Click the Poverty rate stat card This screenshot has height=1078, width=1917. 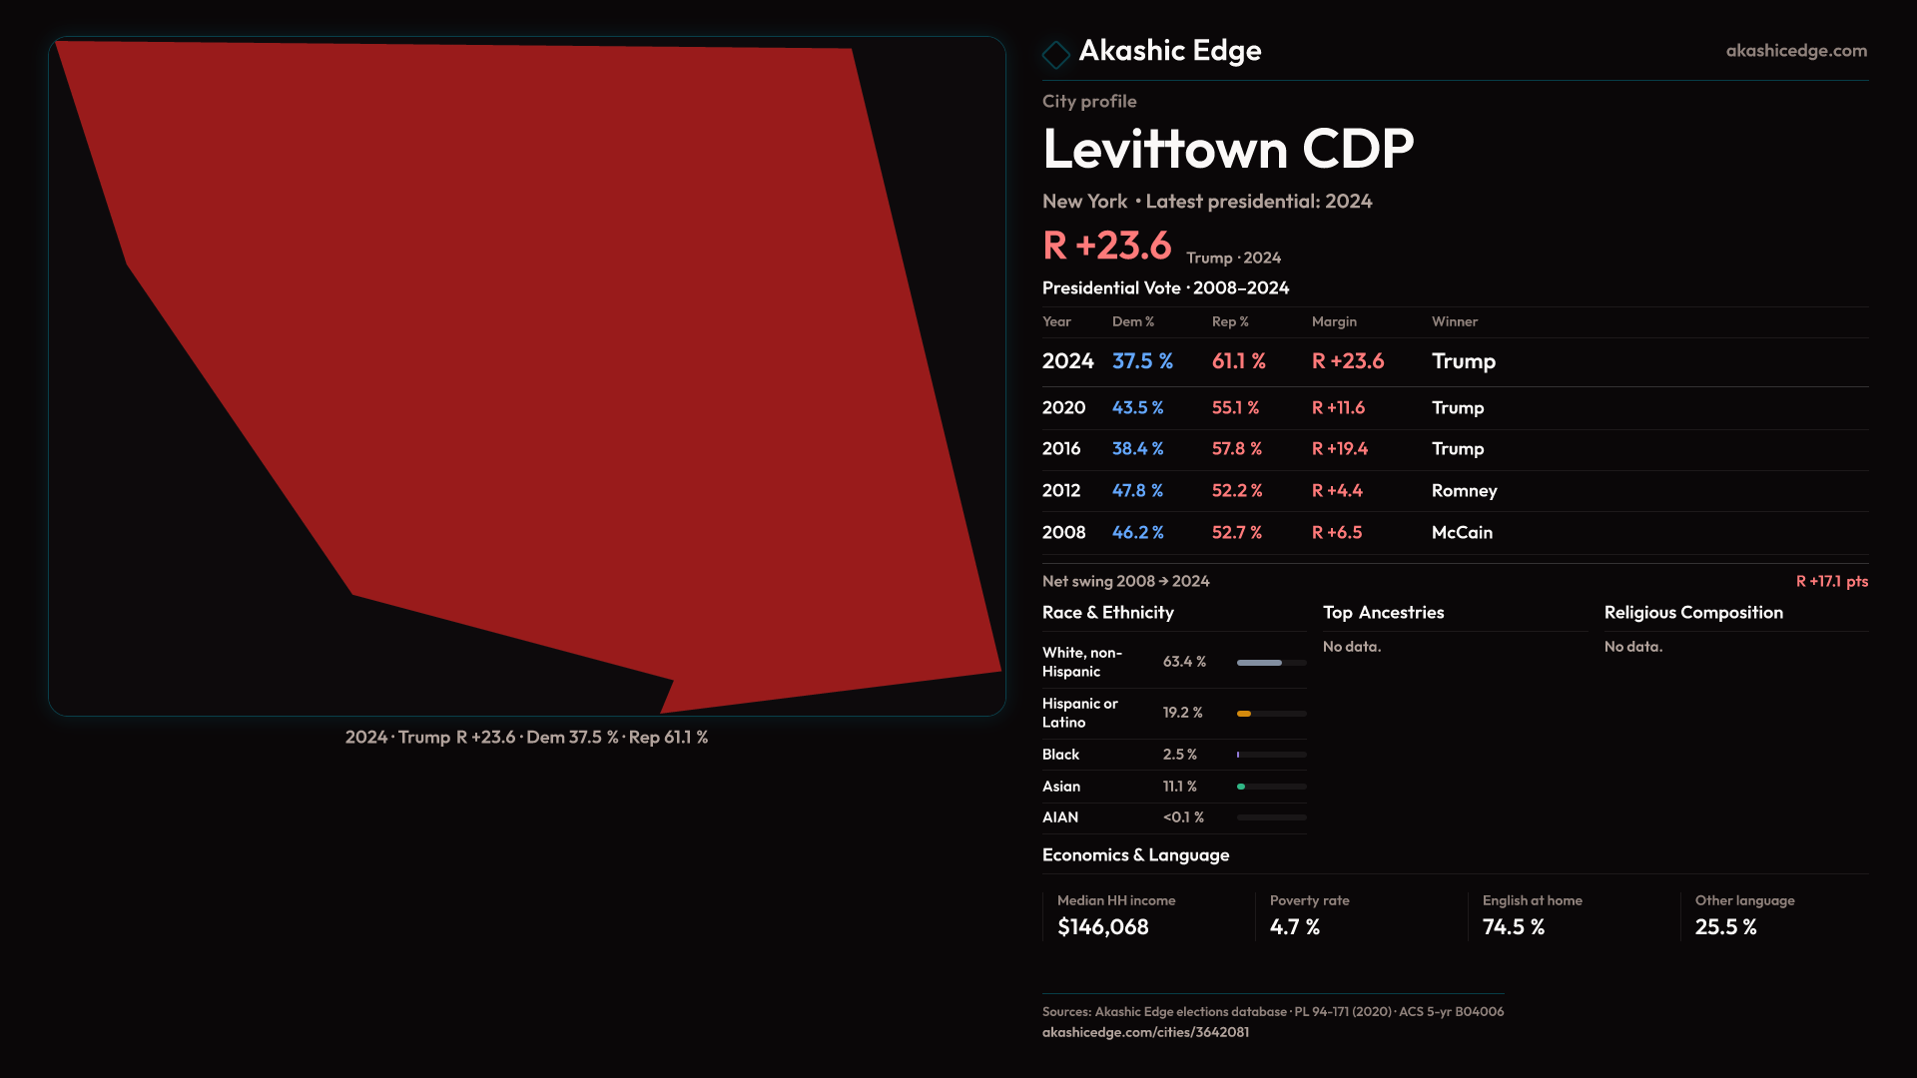tap(1309, 915)
